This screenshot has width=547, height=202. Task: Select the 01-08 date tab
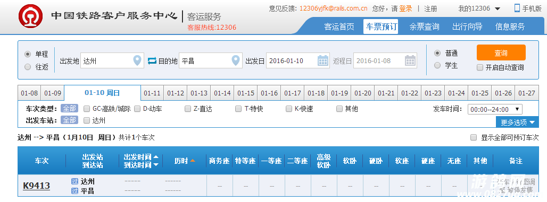pos(29,93)
